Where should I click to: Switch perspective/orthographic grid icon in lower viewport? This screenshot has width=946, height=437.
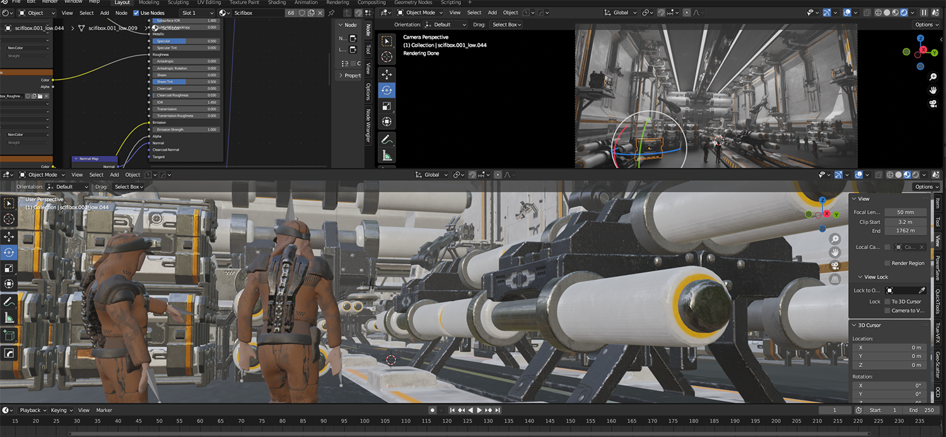click(835, 279)
